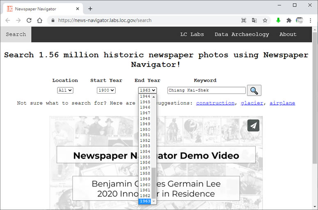318x210 pixels.
Task: Open the Location dropdown set to All
Action: point(65,90)
